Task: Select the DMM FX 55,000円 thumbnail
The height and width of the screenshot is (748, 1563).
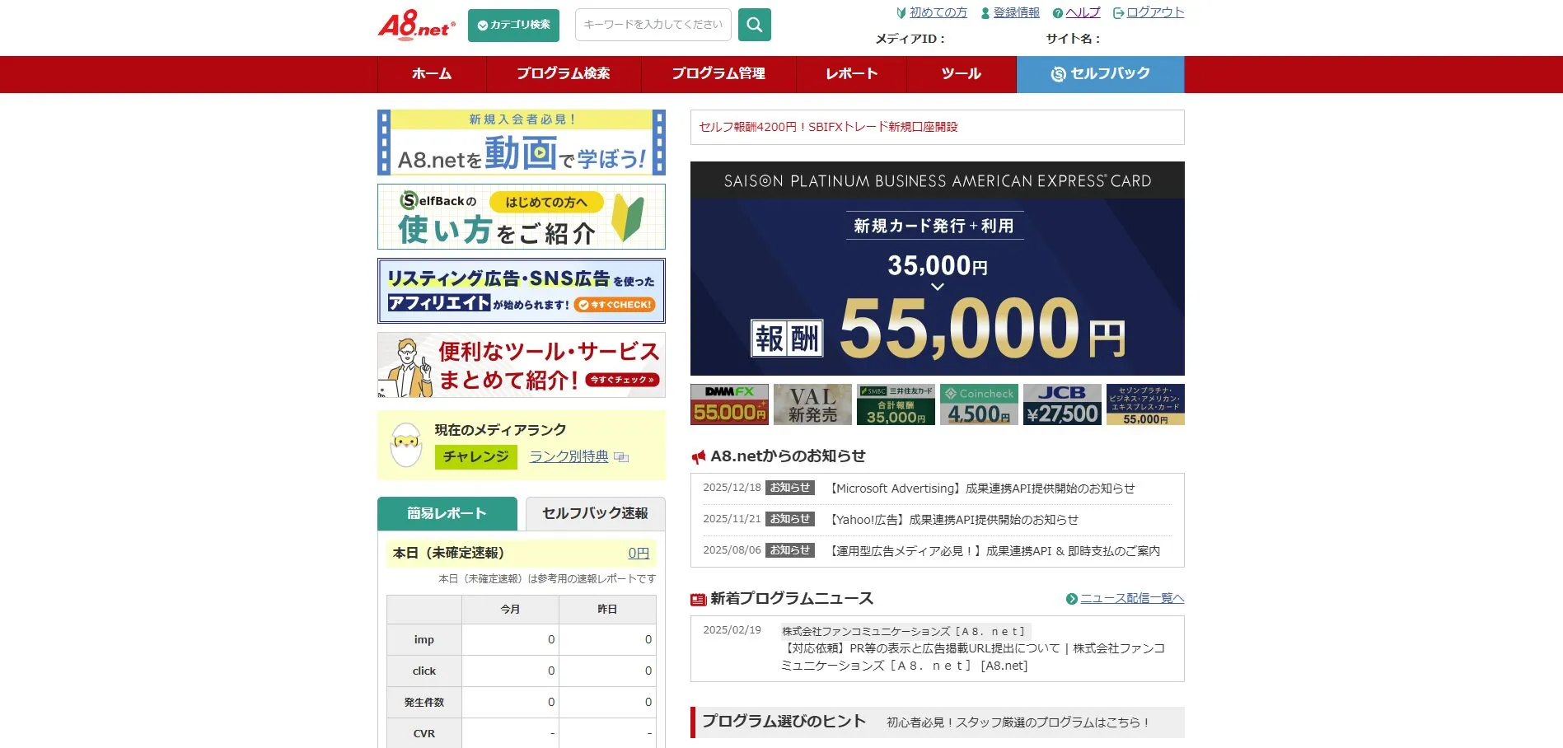Action: click(729, 404)
